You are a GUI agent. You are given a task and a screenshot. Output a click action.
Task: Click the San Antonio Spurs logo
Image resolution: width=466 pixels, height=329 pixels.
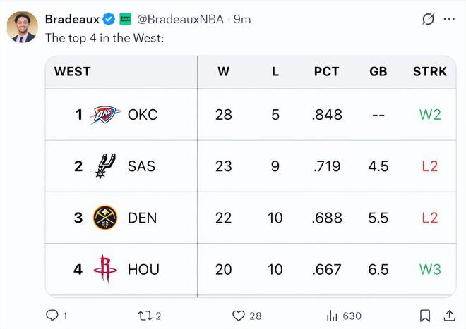(x=106, y=166)
